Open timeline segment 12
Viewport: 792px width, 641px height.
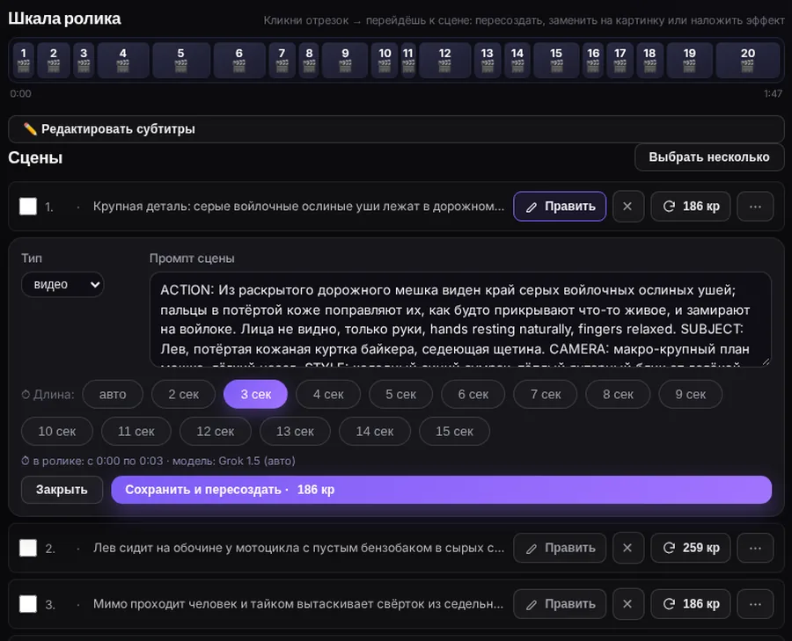tap(444, 60)
